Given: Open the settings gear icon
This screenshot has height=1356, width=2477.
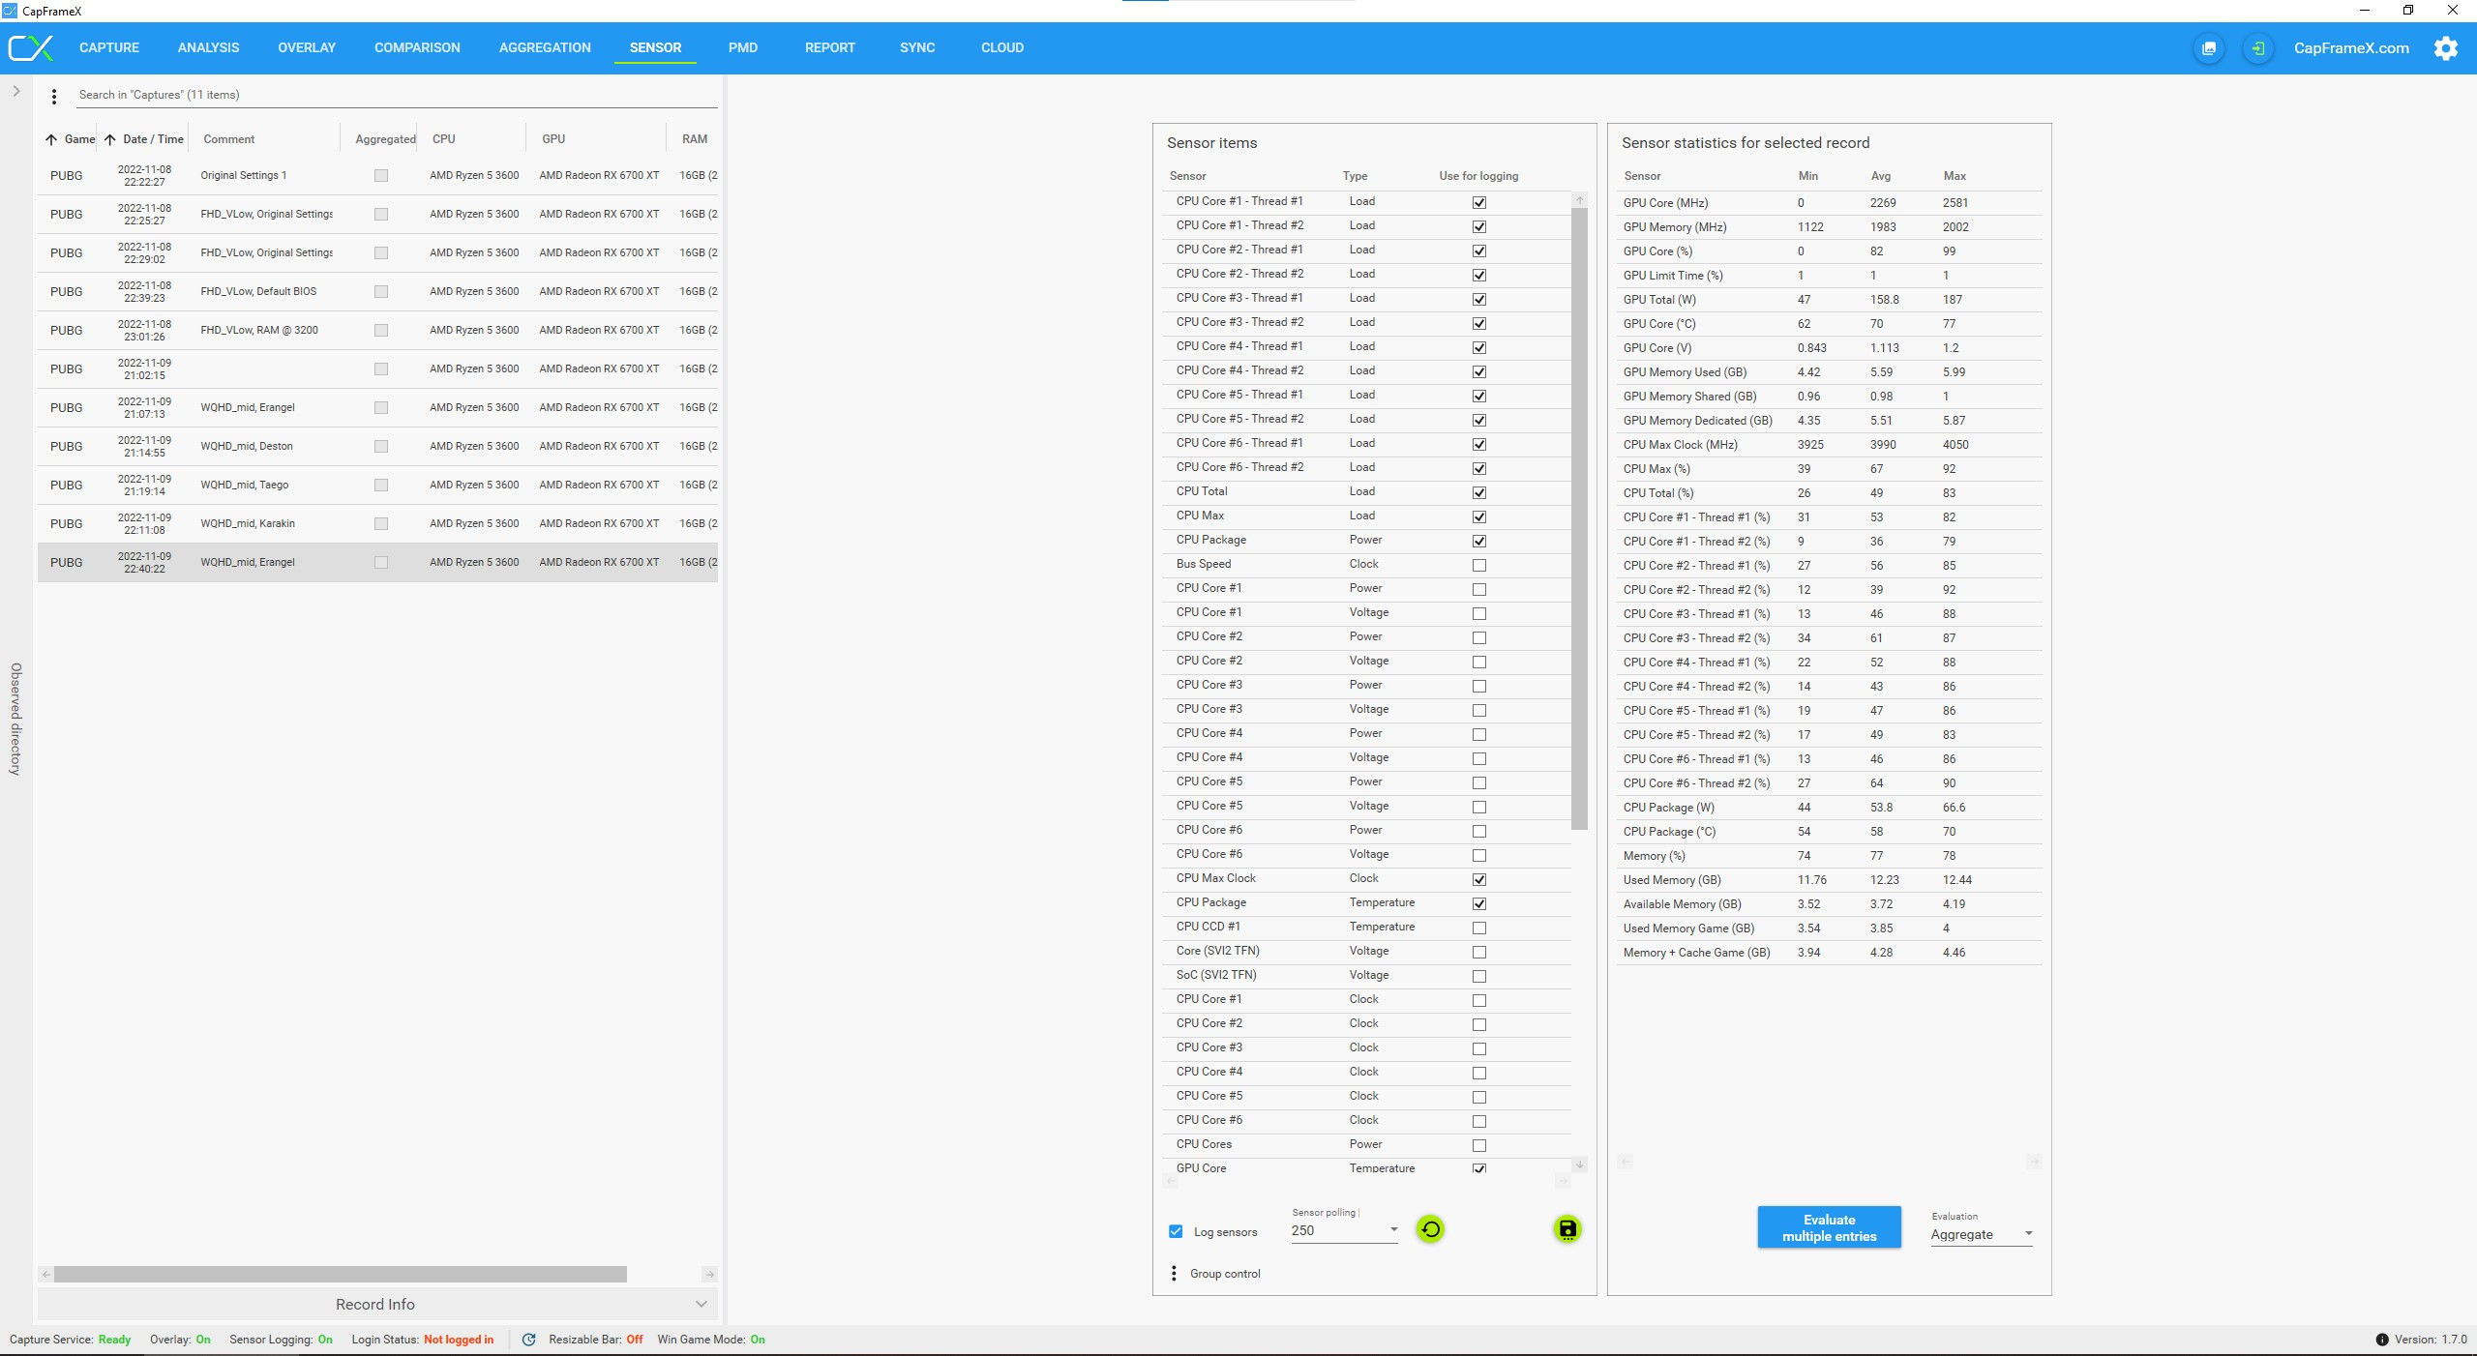Looking at the screenshot, I should click(2445, 48).
